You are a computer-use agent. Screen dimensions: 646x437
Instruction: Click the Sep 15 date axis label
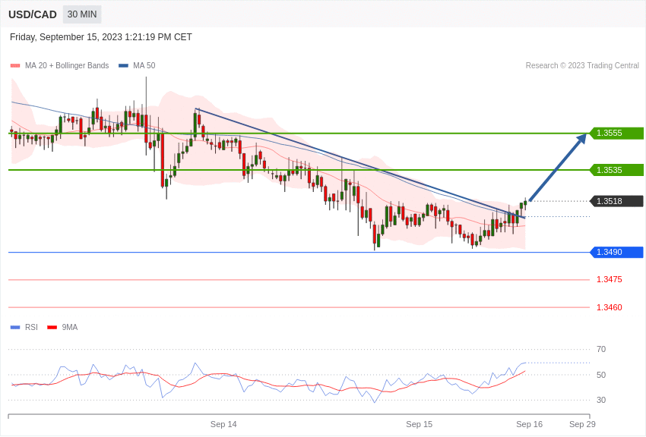[419, 424]
